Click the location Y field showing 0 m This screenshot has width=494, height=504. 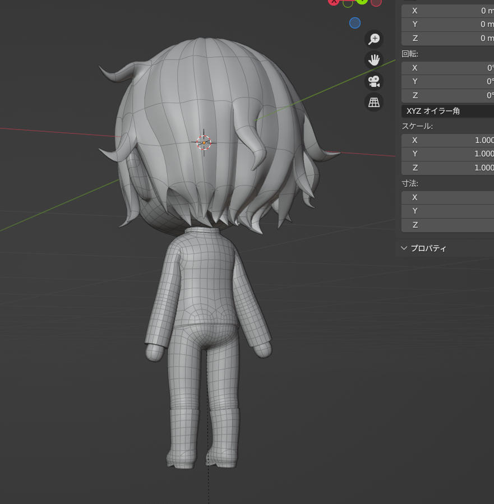coord(447,24)
